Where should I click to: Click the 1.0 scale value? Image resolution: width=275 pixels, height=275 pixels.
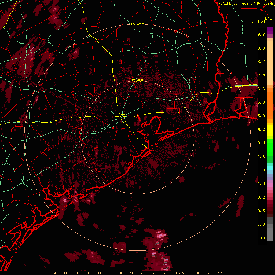261,184
